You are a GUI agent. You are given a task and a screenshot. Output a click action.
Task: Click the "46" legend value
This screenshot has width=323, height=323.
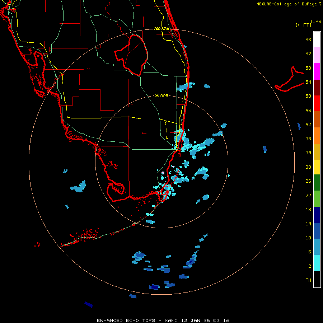click(x=308, y=111)
